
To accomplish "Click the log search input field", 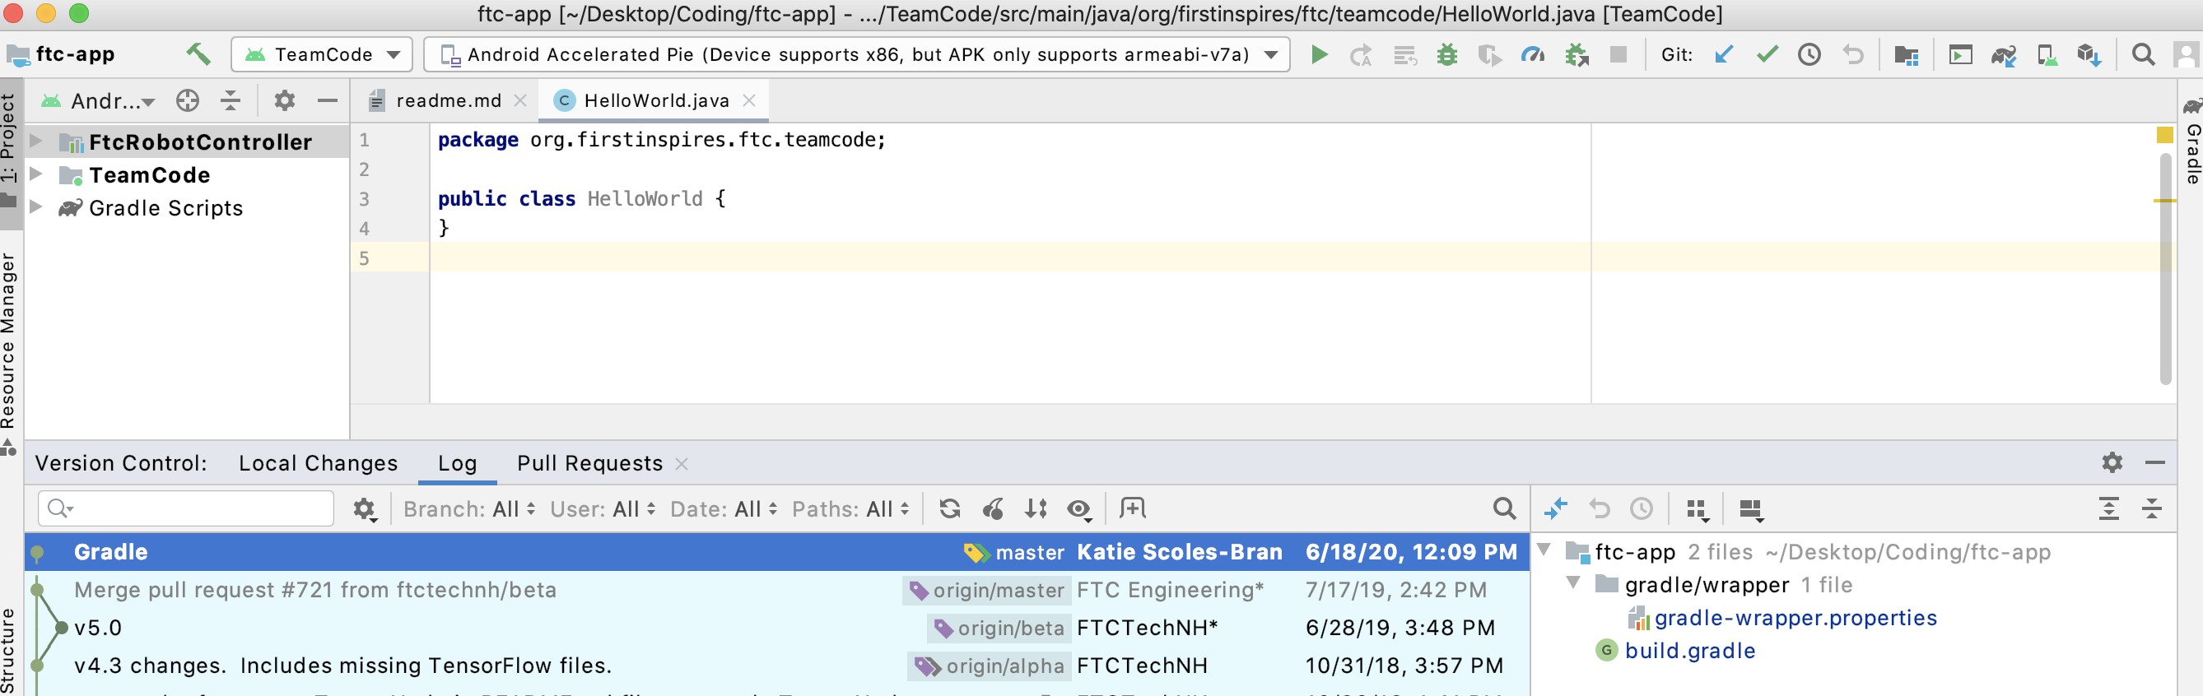I will click(x=185, y=508).
